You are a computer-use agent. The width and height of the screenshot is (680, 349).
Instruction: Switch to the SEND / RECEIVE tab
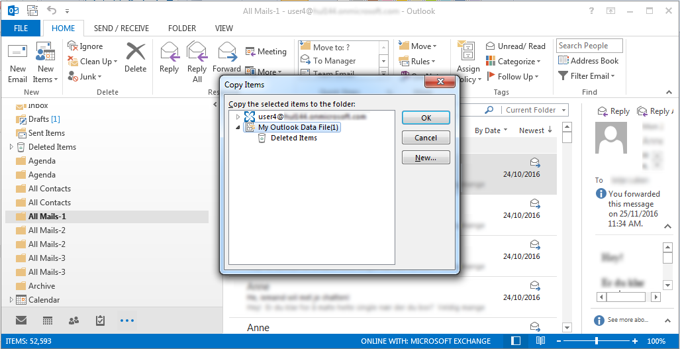(121, 28)
